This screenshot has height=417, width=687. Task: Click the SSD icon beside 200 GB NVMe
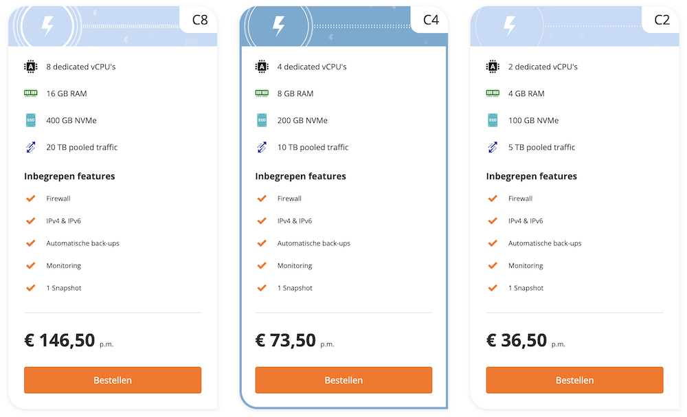262,120
